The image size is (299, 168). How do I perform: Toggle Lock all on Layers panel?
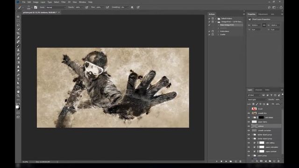(268, 104)
